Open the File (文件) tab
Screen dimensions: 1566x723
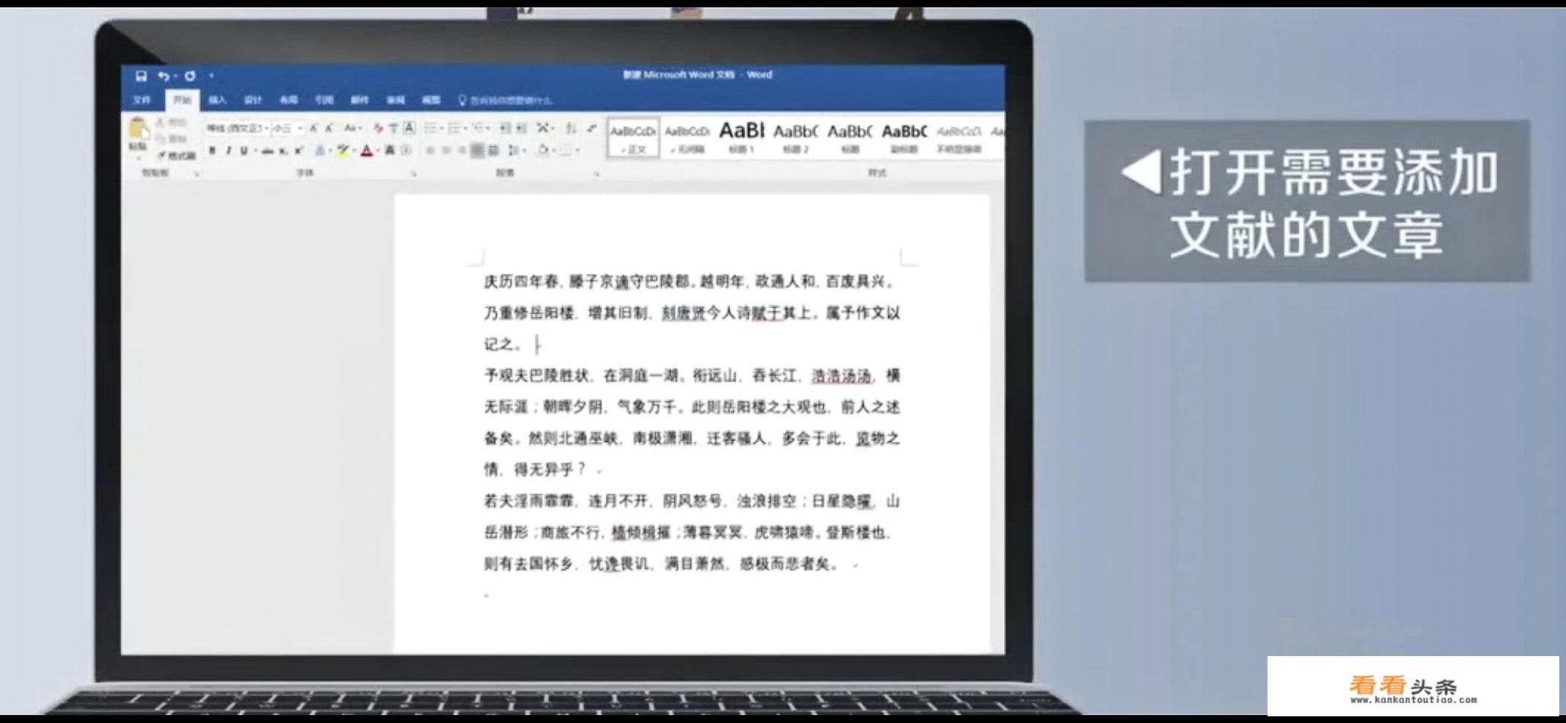point(142,100)
